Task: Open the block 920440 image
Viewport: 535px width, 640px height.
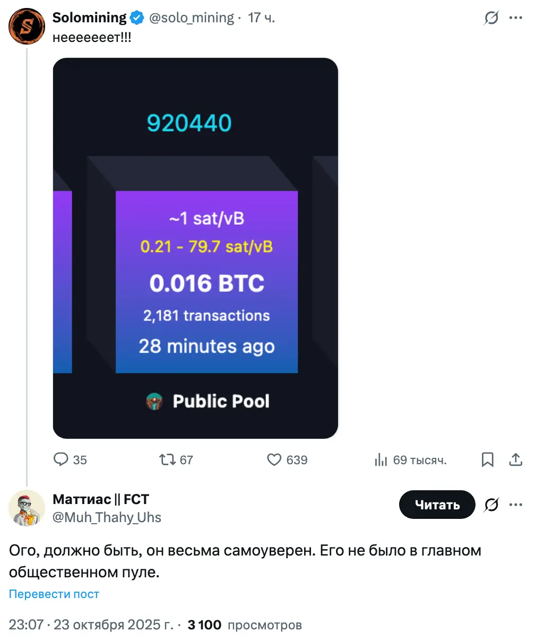Action: click(195, 248)
